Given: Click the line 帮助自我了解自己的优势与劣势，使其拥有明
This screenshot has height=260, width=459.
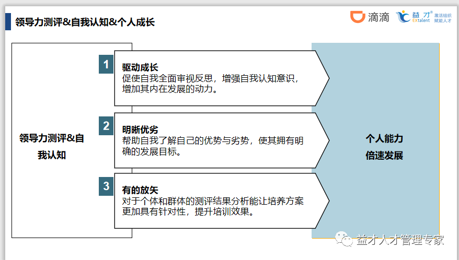Looking at the screenshot, I should point(213,140).
